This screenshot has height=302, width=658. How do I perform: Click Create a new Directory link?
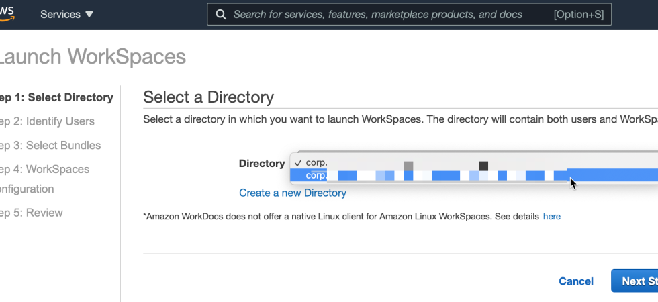[x=293, y=193]
